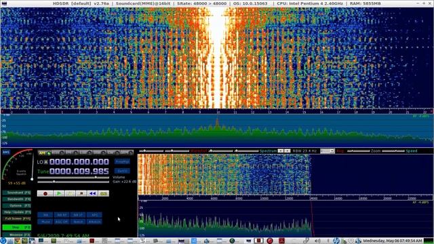434x244 pixels.
Task: Enable the Notch filter
Action: [78, 222]
